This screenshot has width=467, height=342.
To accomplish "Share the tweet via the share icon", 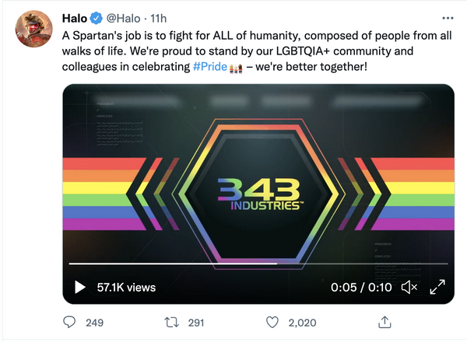I will point(384,322).
